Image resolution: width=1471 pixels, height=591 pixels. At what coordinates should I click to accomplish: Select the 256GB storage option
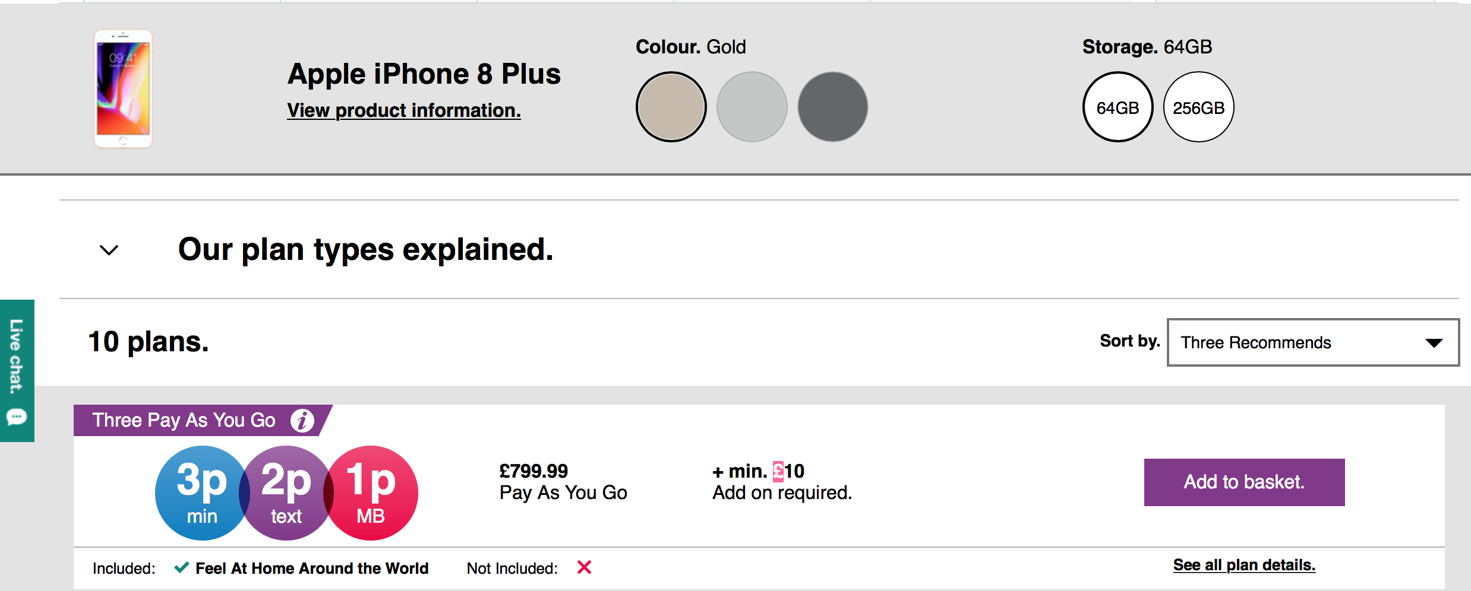point(1198,107)
